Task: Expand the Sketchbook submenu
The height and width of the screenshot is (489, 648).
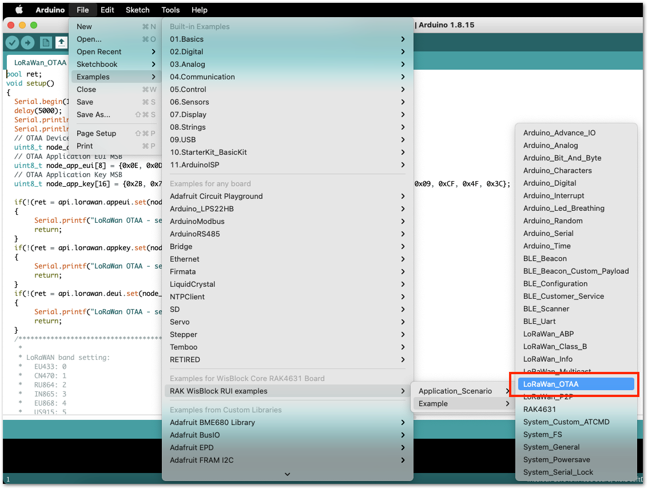Action: tap(116, 65)
